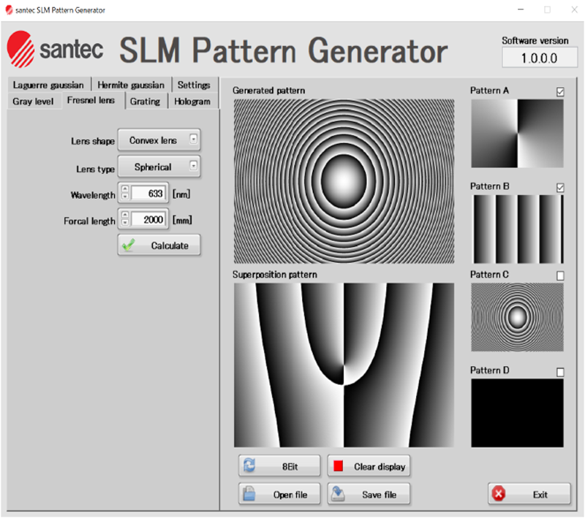The height and width of the screenshot is (518, 585).
Task: Uncheck the Pattern B checkbox
Action: tap(560, 188)
